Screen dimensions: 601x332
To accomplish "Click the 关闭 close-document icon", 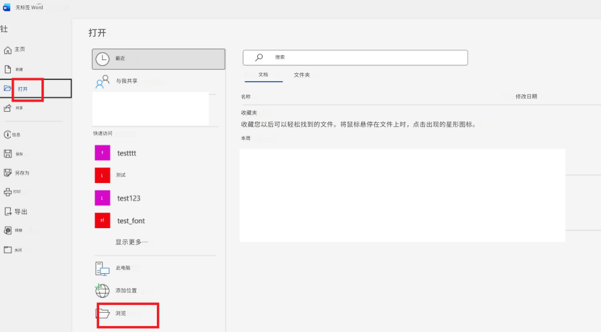I will 8,250.
